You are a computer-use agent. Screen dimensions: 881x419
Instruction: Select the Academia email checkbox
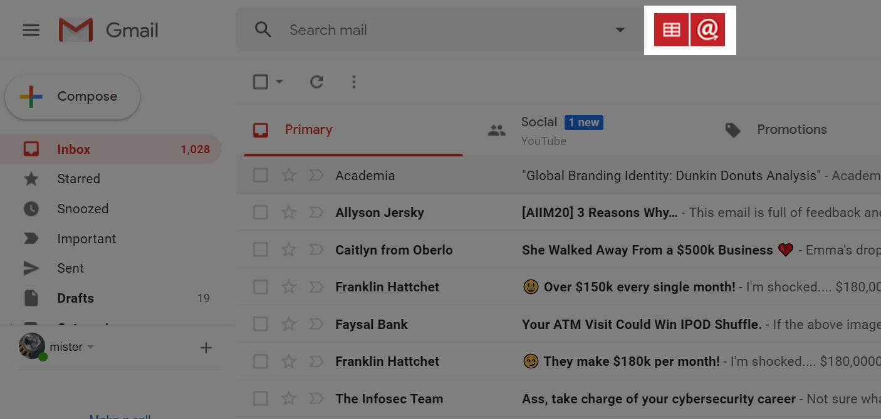261,175
